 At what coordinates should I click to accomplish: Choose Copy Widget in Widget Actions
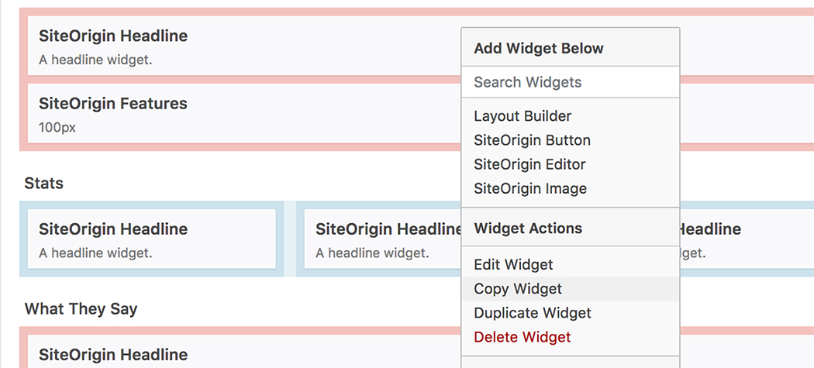(x=570, y=288)
